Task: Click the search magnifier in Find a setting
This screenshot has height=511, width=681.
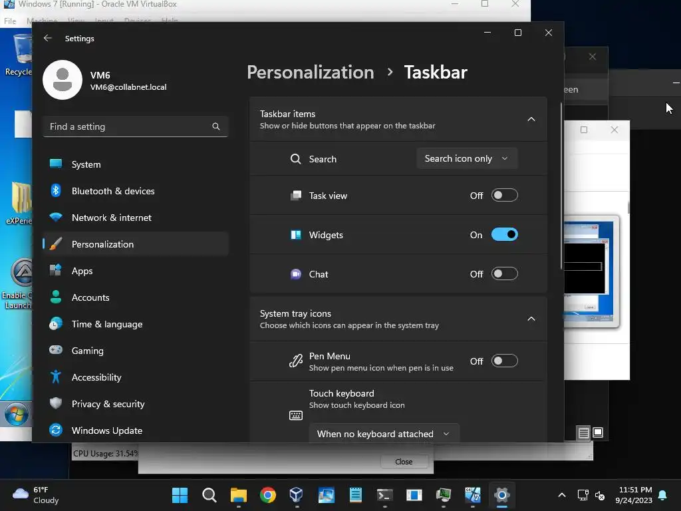Action: [x=216, y=126]
